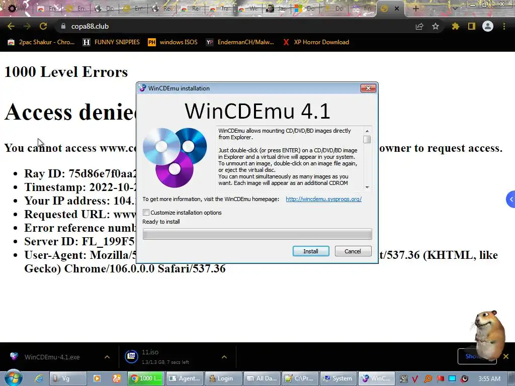Screen dimensions: 515x386
Task: Click the hamster desktop mascot
Action: 489,335
